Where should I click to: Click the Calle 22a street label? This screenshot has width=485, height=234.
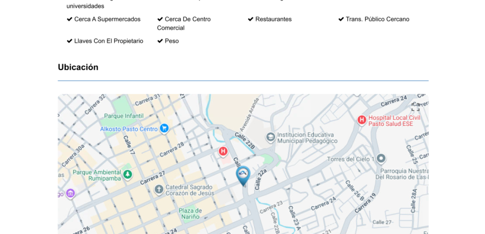260,179
